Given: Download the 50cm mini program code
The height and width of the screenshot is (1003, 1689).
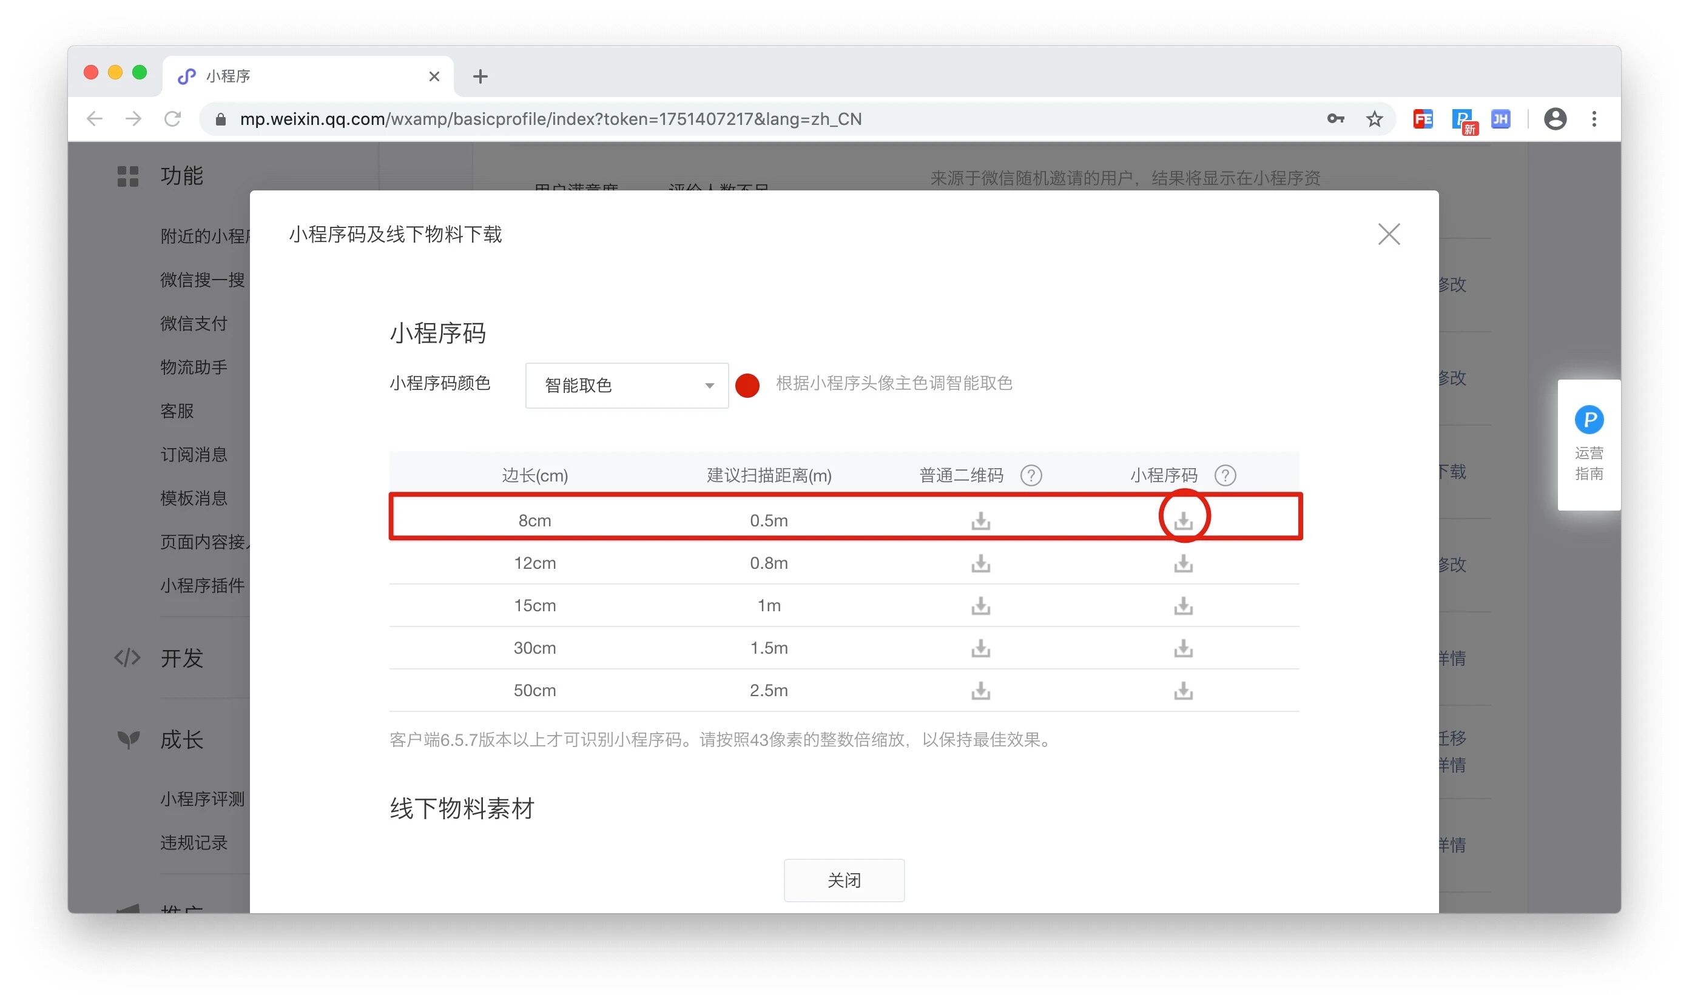Looking at the screenshot, I should 1182,690.
